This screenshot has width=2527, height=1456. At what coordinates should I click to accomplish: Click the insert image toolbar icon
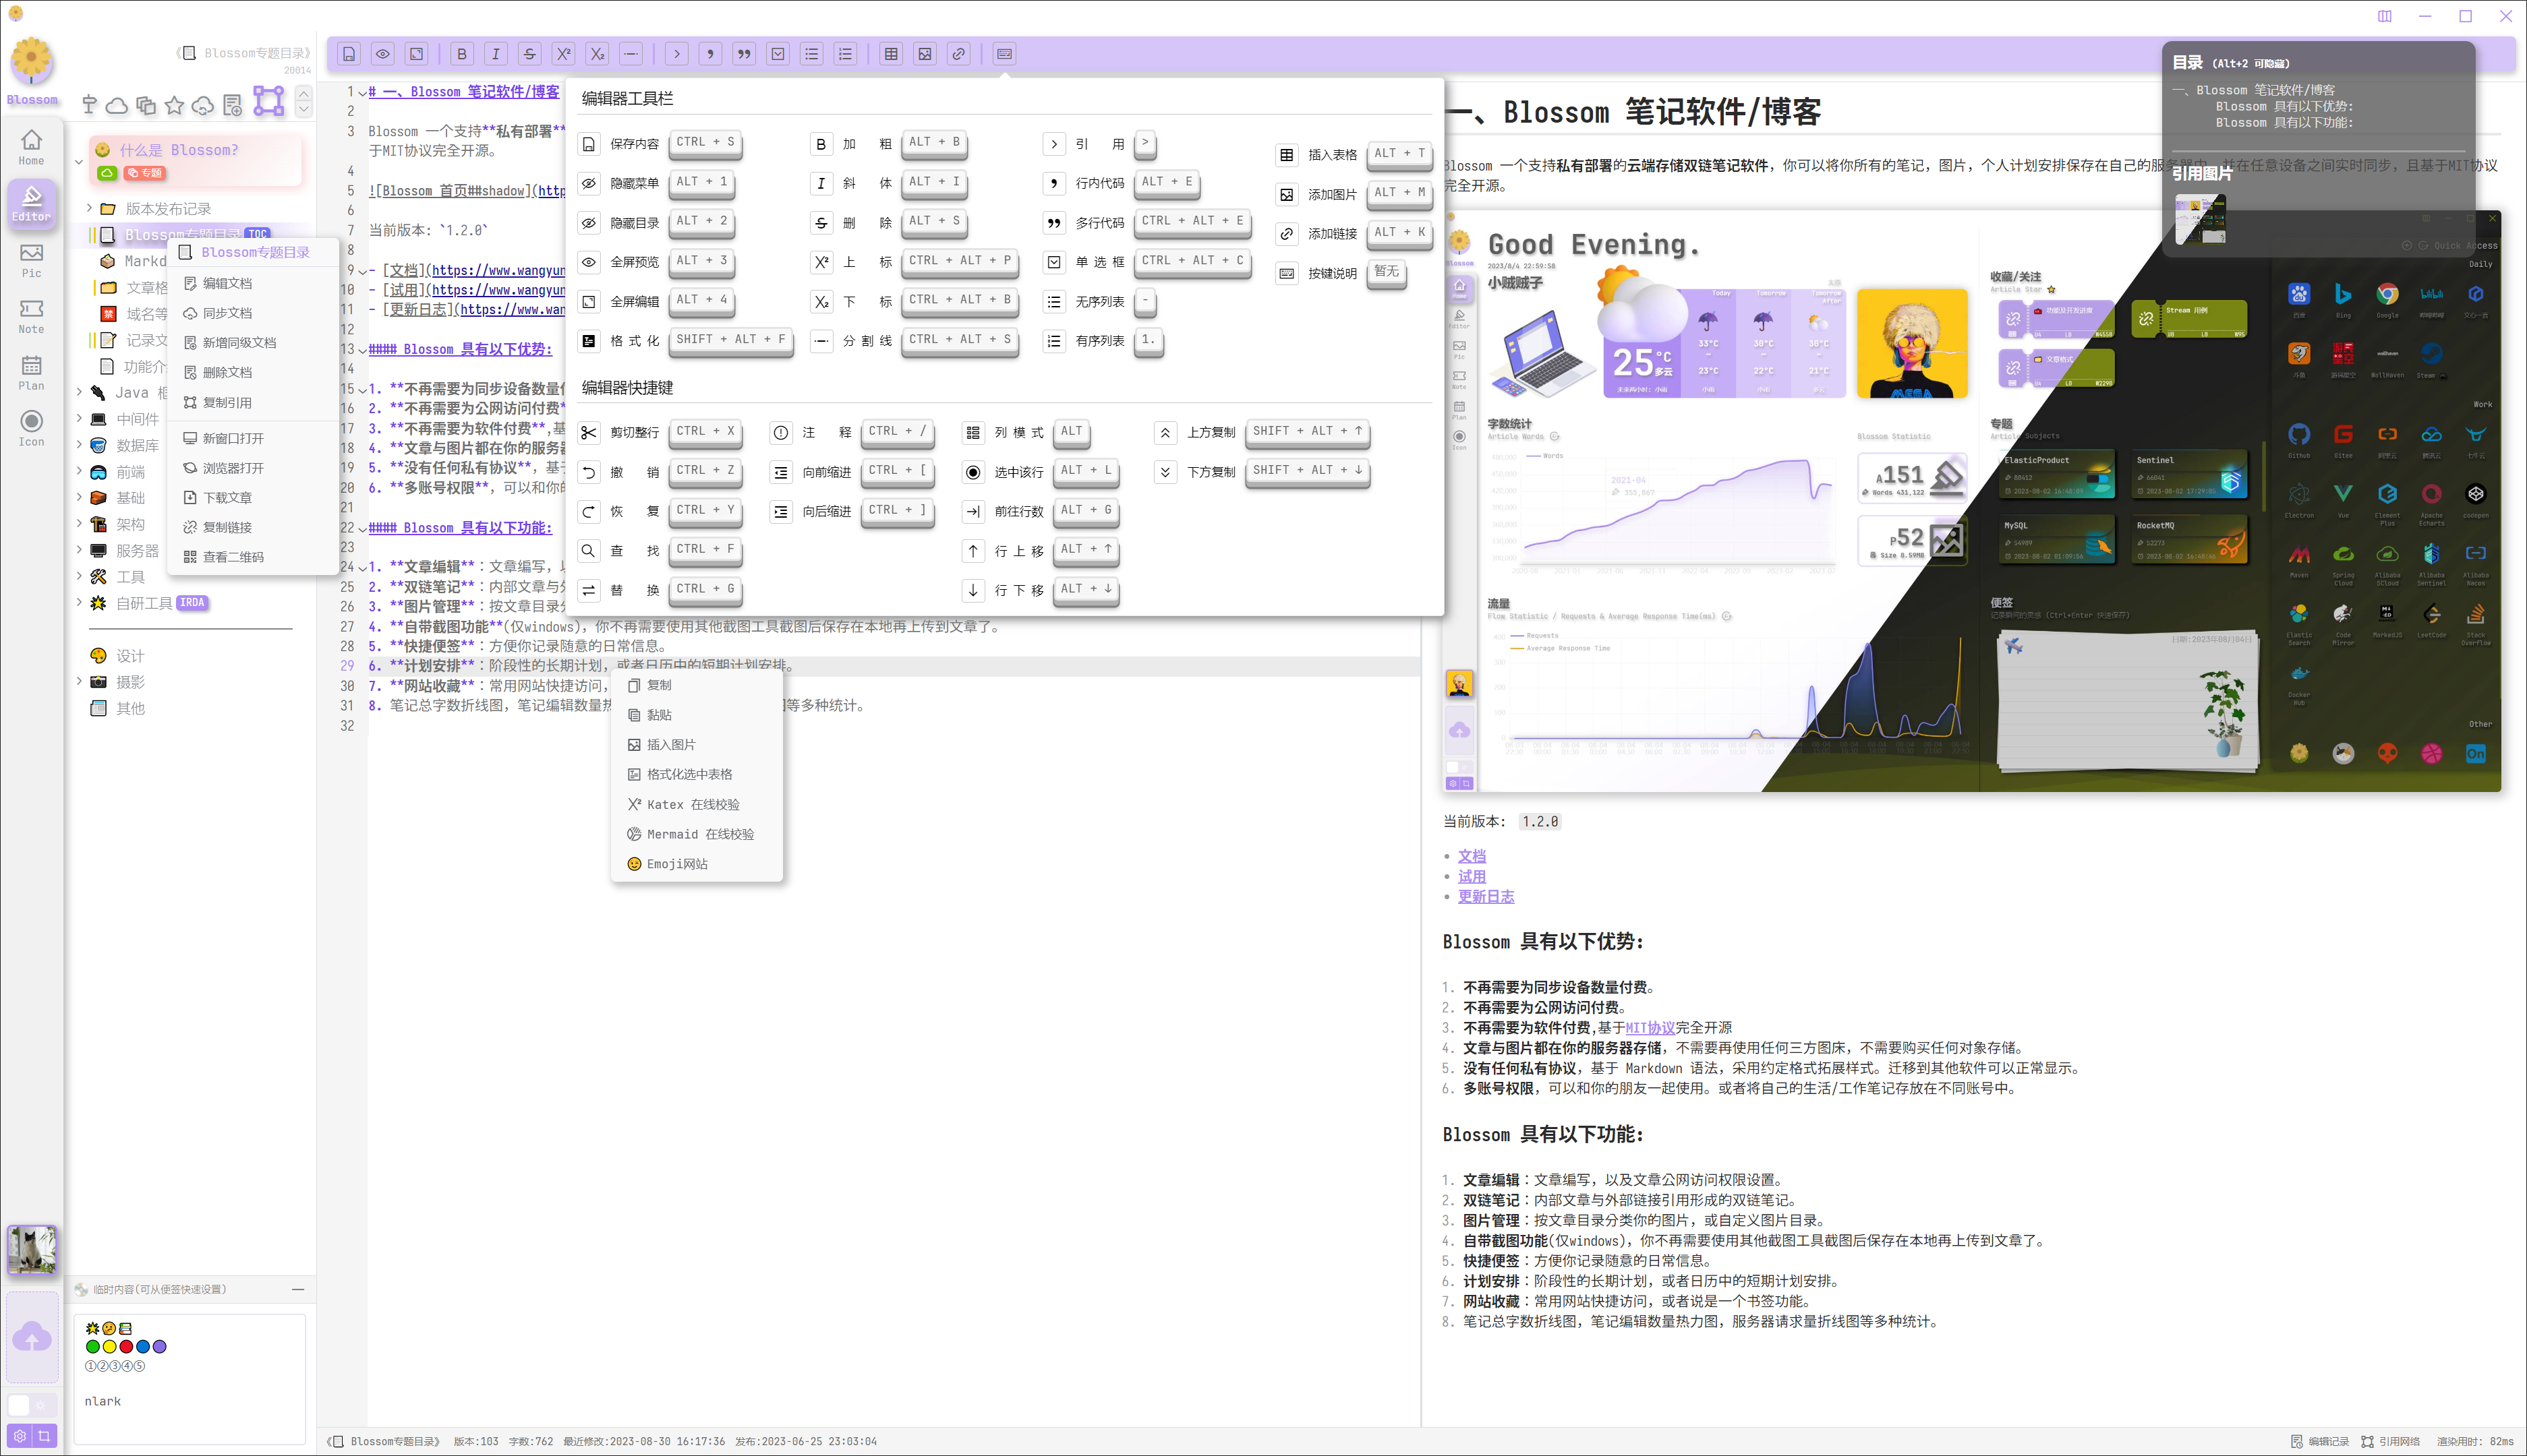925,54
